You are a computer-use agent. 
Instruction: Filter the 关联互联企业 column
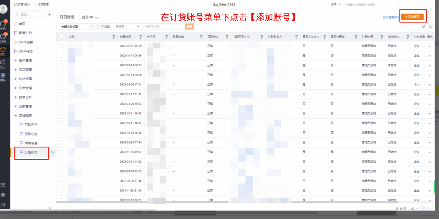click(x=262, y=37)
